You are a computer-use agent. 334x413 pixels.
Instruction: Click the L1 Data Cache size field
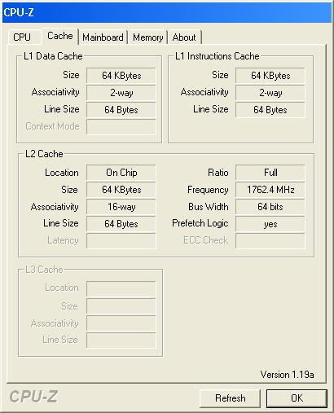click(121, 76)
